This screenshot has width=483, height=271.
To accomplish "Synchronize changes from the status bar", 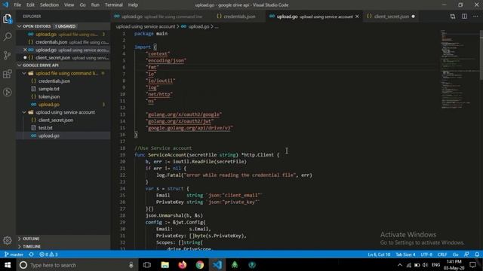I will 31,254.
